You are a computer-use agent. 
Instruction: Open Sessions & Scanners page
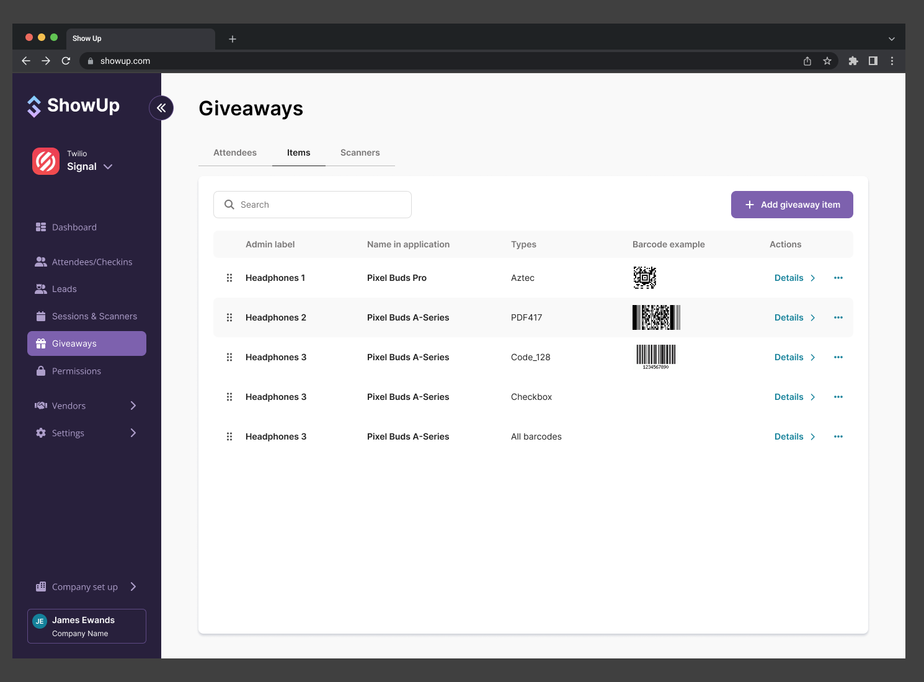click(87, 316)
